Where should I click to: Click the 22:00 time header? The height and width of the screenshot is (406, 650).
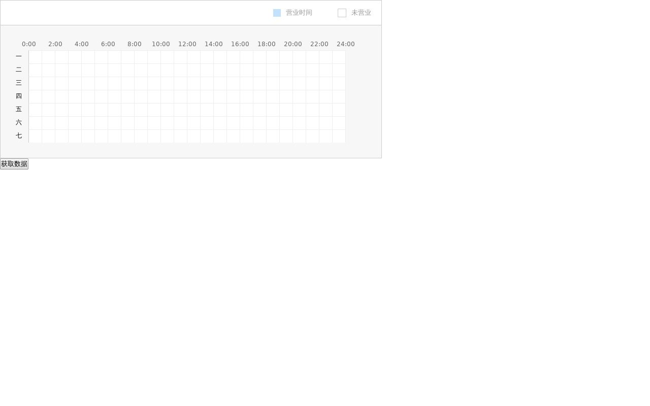[319, 44]
